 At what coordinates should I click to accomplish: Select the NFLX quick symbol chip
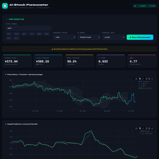point(16,38)
